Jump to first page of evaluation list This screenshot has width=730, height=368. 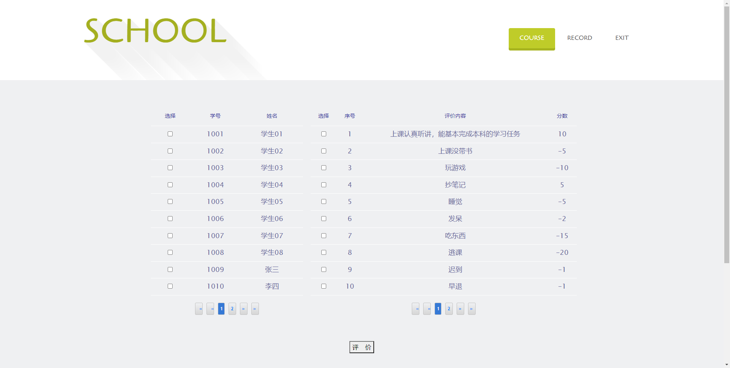coord(416,309)
